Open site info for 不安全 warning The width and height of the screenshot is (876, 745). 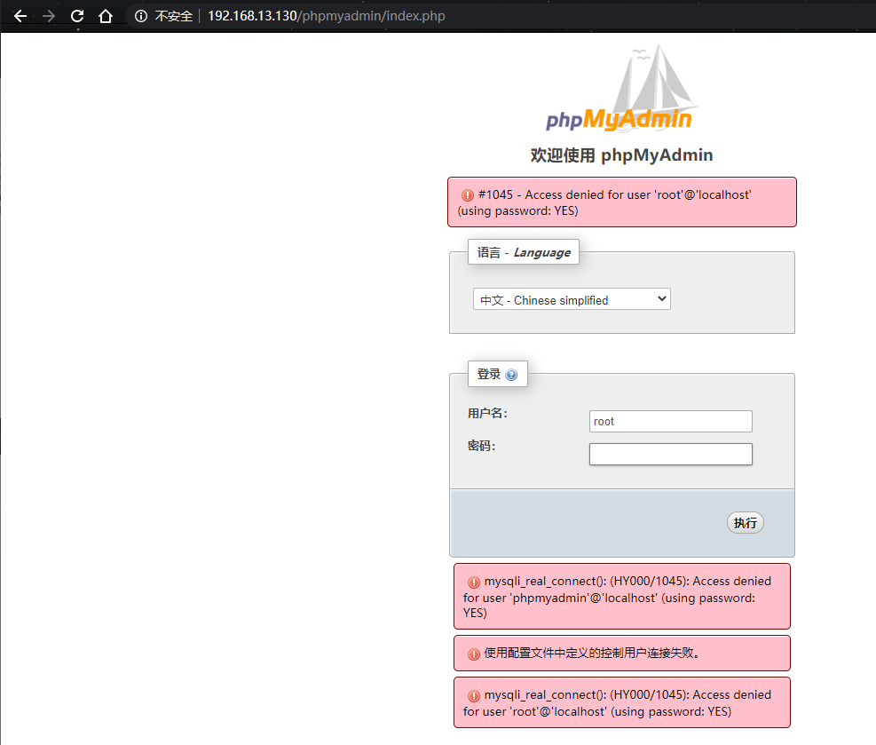click(x=141, y=16)
